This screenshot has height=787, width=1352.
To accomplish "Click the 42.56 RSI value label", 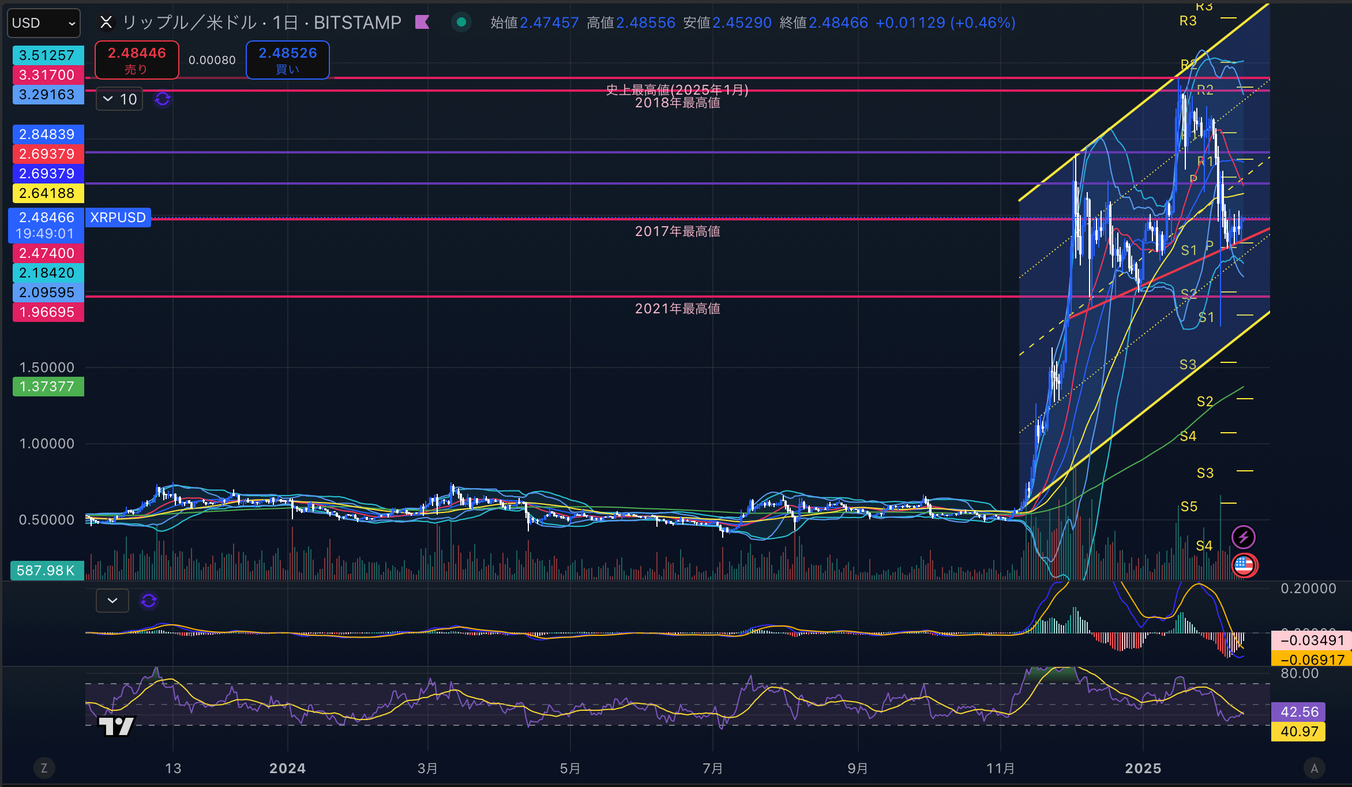I will (x=1299, y=712).
